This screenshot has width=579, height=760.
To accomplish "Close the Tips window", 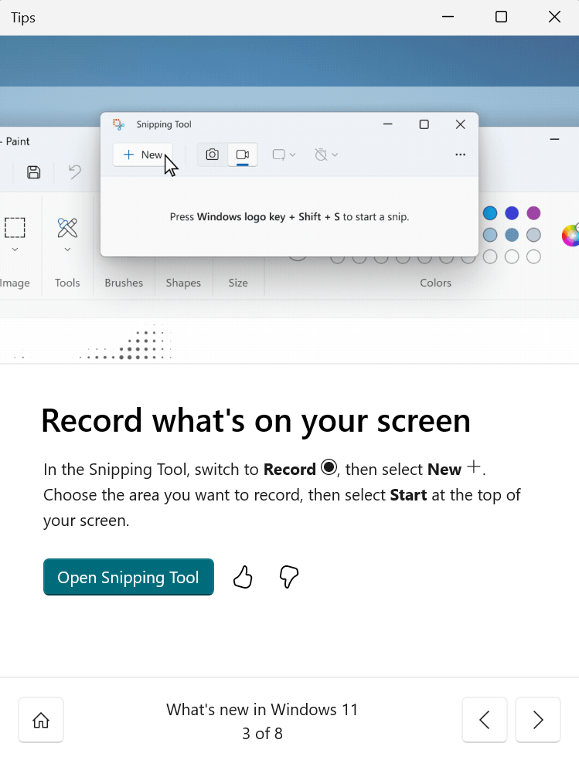I will (555, 17).
